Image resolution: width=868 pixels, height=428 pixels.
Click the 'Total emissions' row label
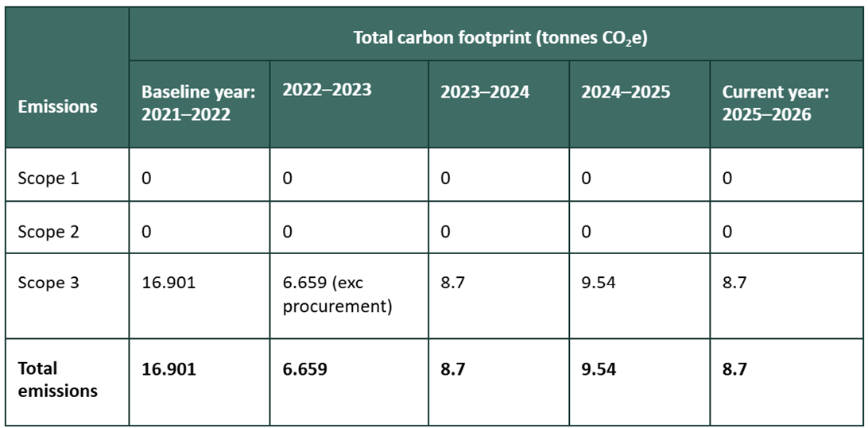(57, 380)
